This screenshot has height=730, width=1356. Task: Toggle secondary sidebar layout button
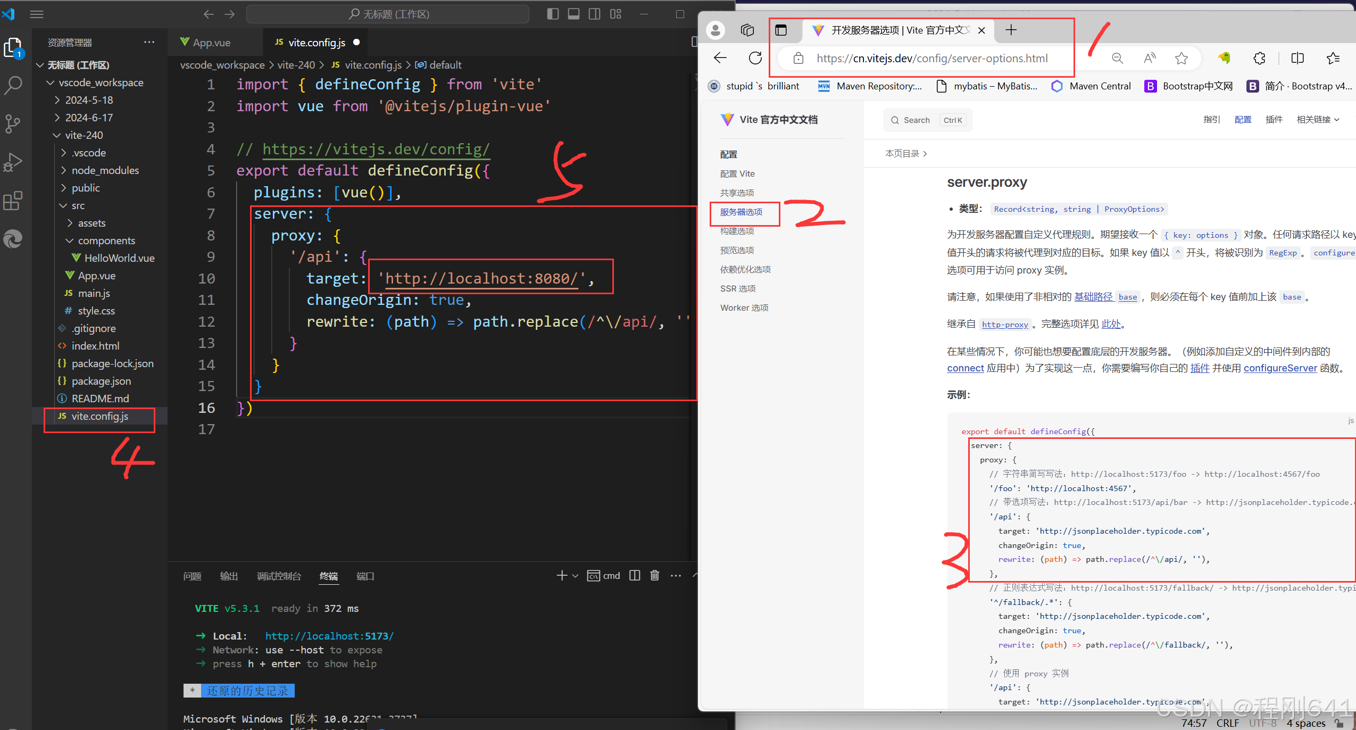coord(595,14)
